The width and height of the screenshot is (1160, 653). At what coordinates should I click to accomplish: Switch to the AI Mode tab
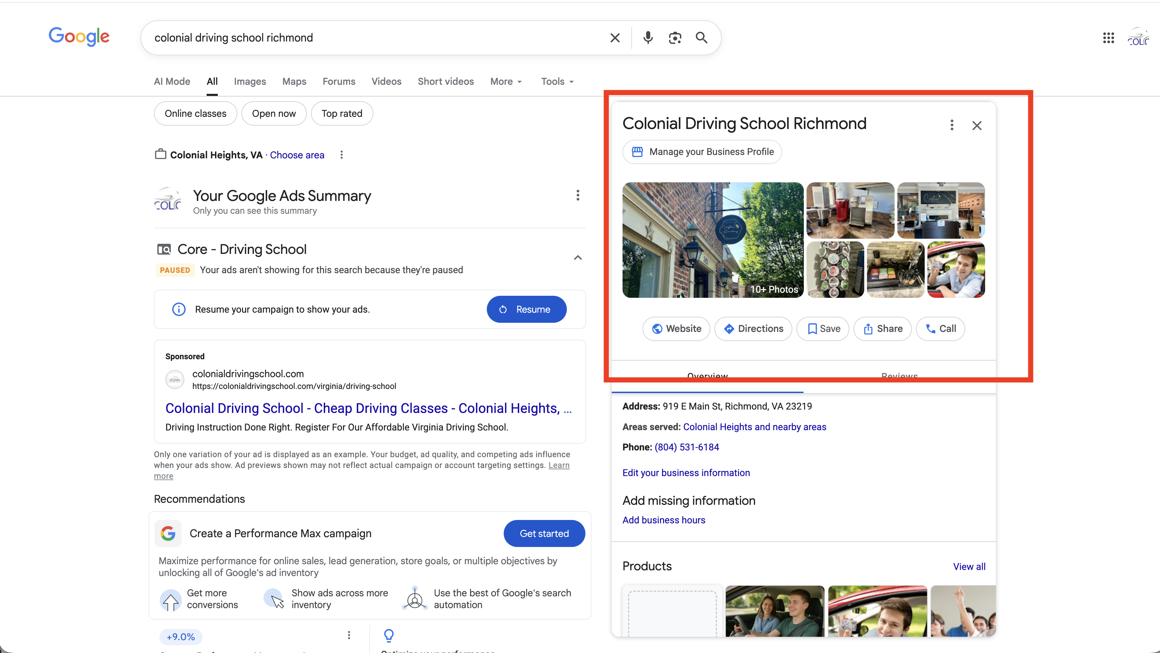[172, 81]
